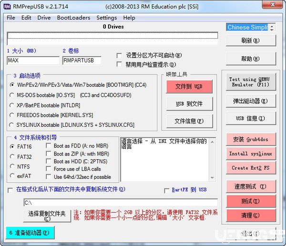This screenshot has height=246, width=286.
Task: Click the cyan 6 准备驱动器 (P) button
Action: tap(30, 233)
